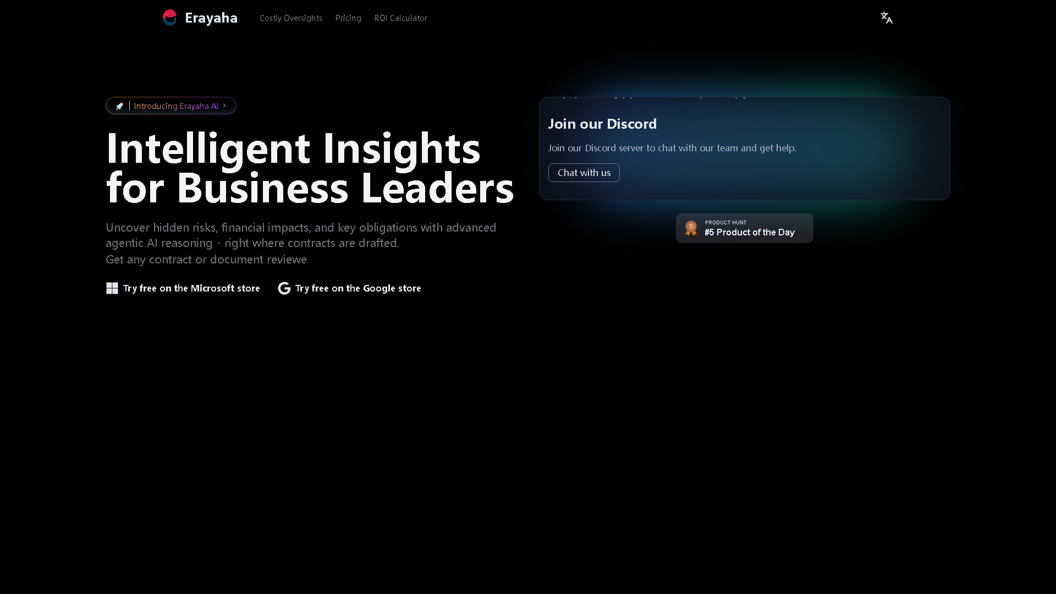The height and width of the screenshot is (594, 1056).
Task: Click the Erayaha brand name text
Action: coord(211,18)
